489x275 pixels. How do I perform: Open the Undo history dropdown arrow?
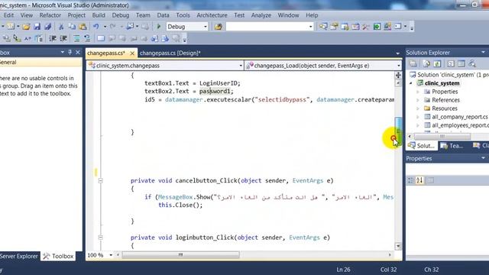coord(105,27)
